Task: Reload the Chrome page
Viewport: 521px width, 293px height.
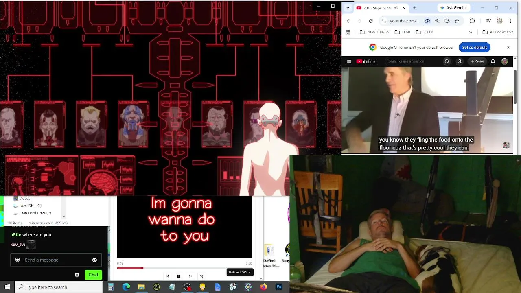Action: click(371, 21)
